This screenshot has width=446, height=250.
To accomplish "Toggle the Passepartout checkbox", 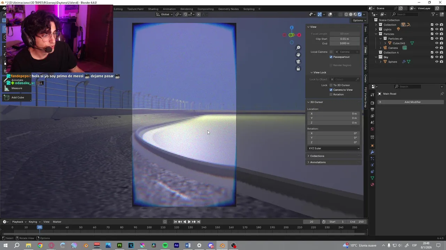I will [x=331, y=57].
